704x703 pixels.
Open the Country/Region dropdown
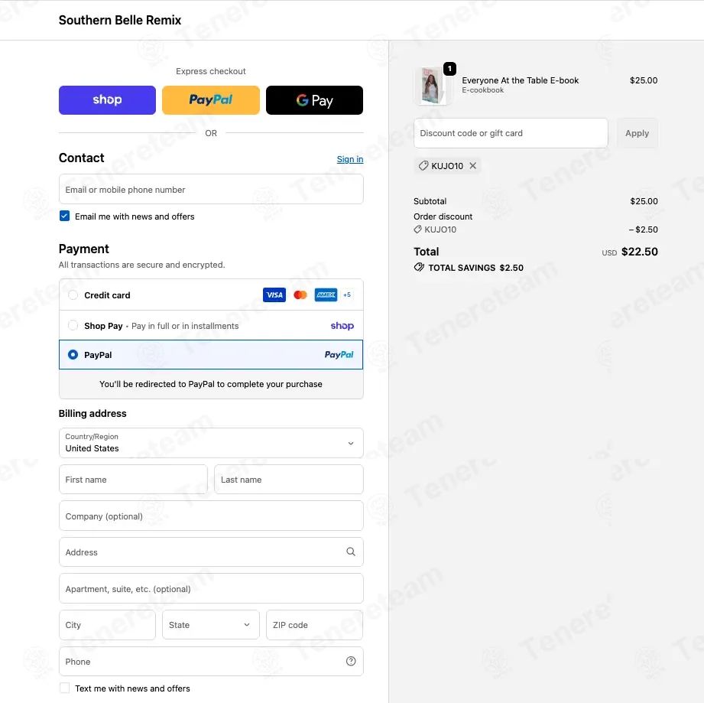click(x=210, y=443)
